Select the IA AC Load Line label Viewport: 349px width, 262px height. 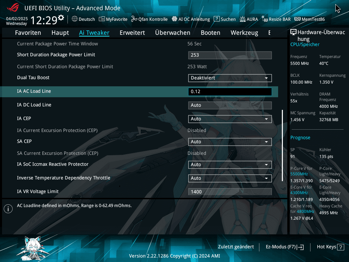34,91
